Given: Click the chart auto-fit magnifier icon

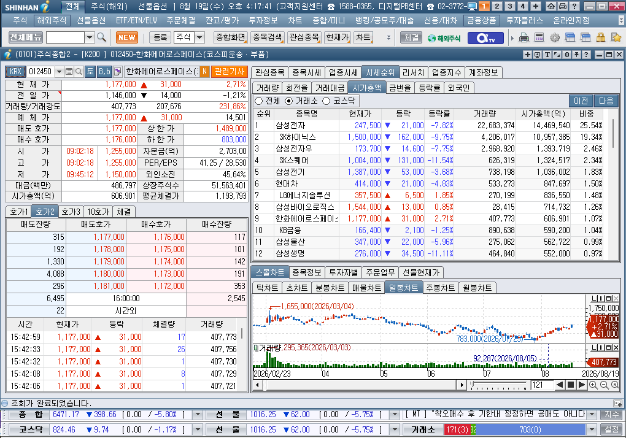Looking at the screenshot, I should click(615, 385).
